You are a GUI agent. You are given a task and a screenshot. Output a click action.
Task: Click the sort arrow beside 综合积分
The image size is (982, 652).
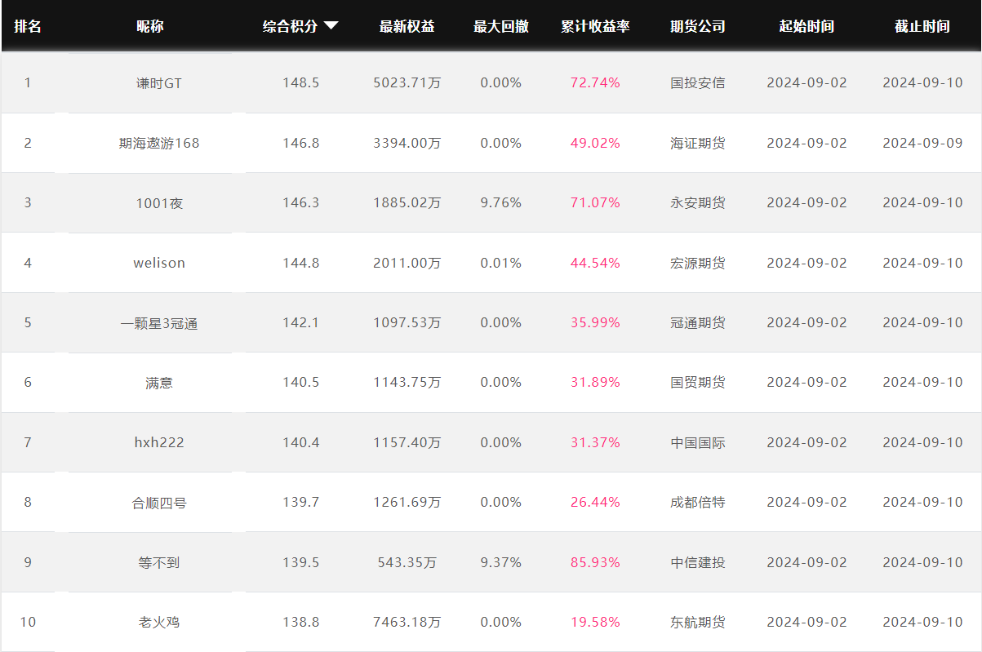(331, 26)
